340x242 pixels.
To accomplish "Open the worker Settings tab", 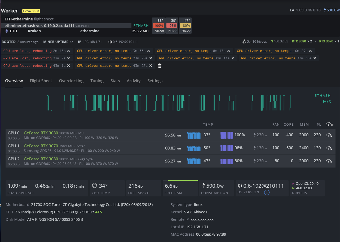I will pos(155,81).
